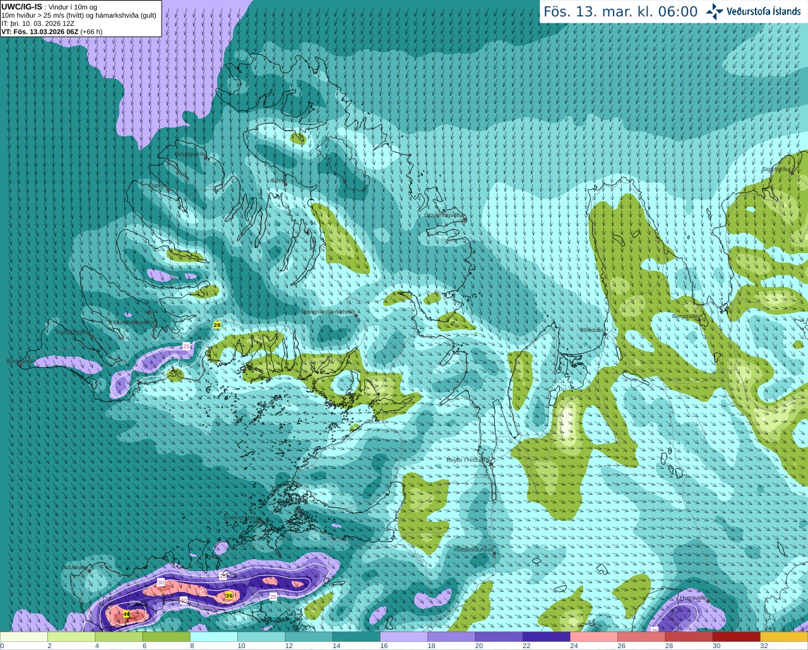This screenshot has height=650, width=808.
Task: Click the Bíldudalsflugvöllur station label
Action: coord(131,322)
